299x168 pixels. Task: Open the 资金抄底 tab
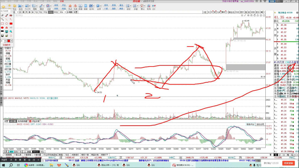[x=35, y=121]
